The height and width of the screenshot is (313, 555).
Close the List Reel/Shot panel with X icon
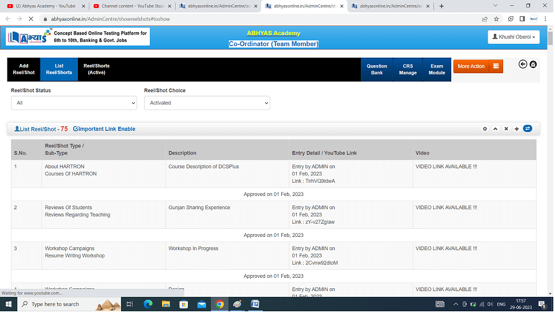click(x=506, y=129)
